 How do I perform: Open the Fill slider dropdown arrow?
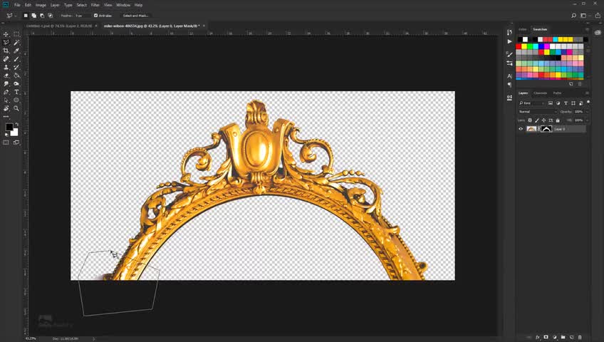tap(587, 120)
